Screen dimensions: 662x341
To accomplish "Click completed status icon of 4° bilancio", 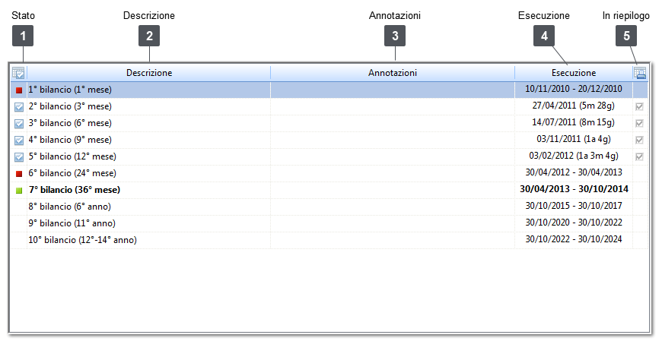I will 19,141.
